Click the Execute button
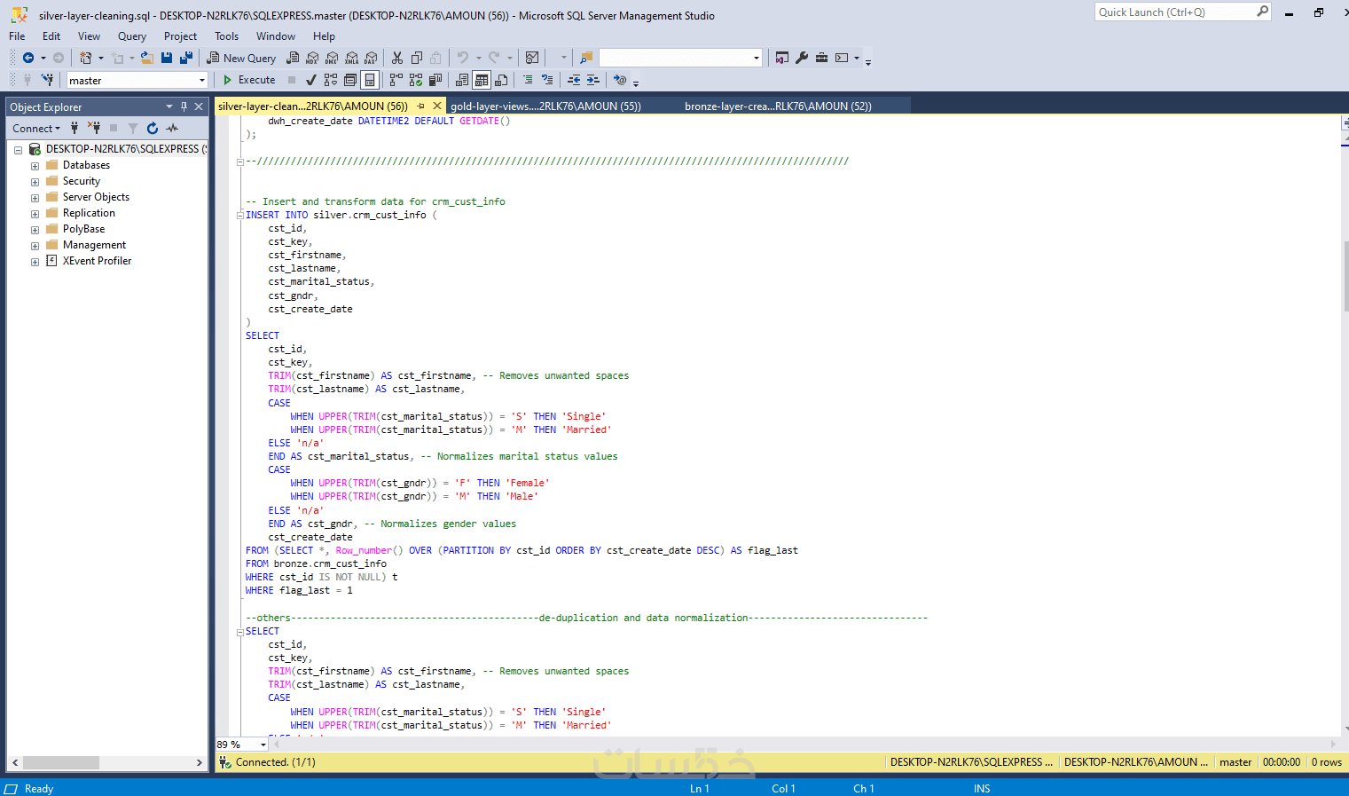The height and width of the screenshot is (796, 1349). (x=249, y=80)
